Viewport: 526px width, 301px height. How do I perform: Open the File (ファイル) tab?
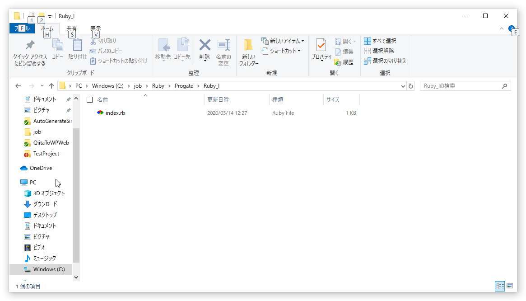[22, 28]
